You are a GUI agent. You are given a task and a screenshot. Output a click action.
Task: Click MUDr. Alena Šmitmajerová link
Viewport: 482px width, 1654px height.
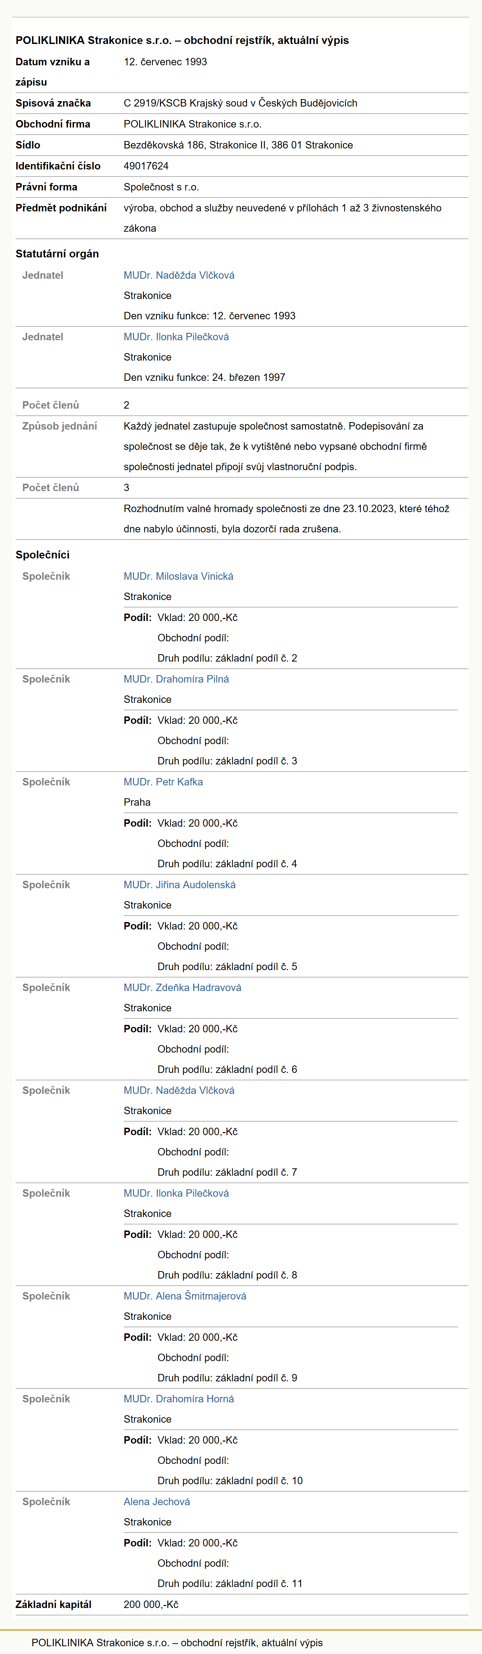[185, 1295]
